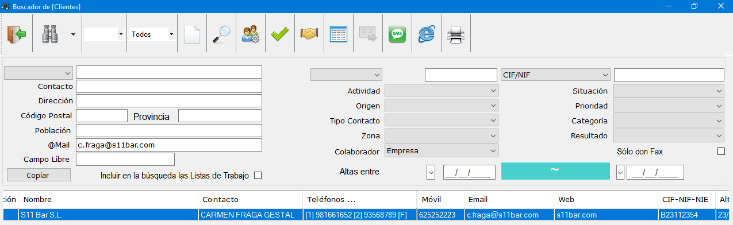Open the Actividad dropdown
This screenshot has width=733, height=225.
click(x=441, y=91)
